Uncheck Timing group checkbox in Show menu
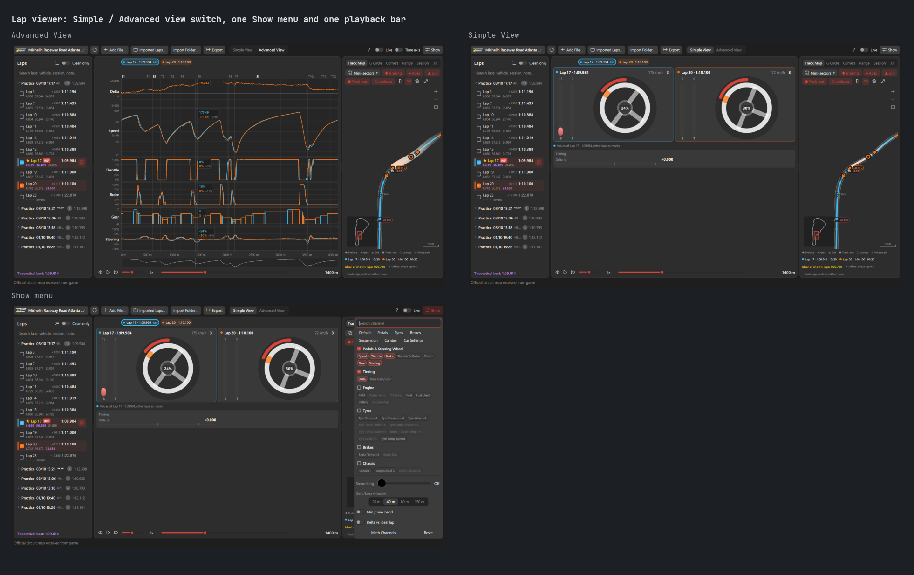 359,372
